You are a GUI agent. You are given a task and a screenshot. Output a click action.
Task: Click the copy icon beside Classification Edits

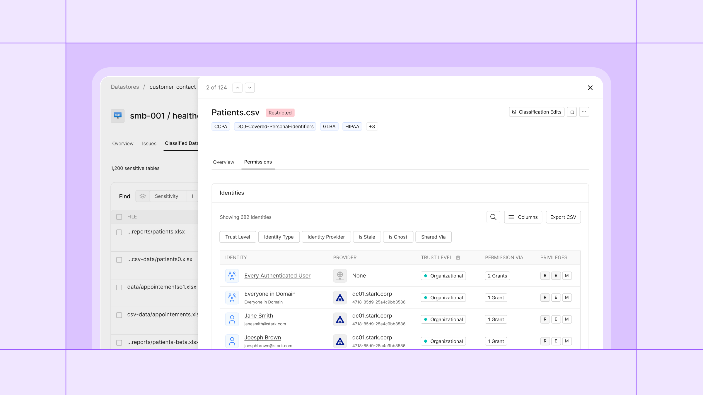[572, 112]
